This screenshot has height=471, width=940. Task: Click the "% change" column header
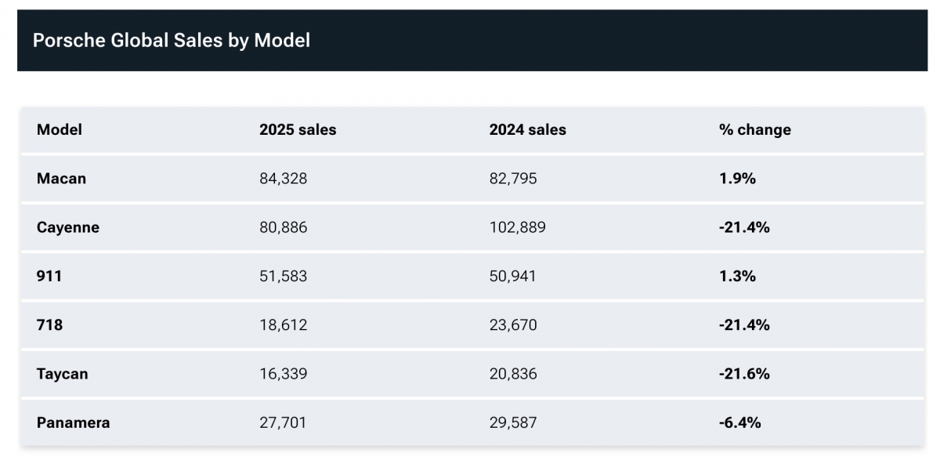click(x=754, y=130)
